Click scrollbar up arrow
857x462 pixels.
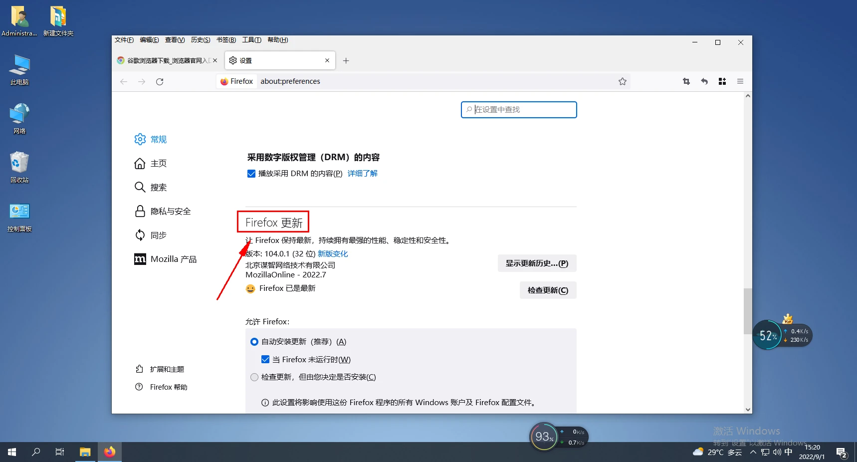pos(748,96)
